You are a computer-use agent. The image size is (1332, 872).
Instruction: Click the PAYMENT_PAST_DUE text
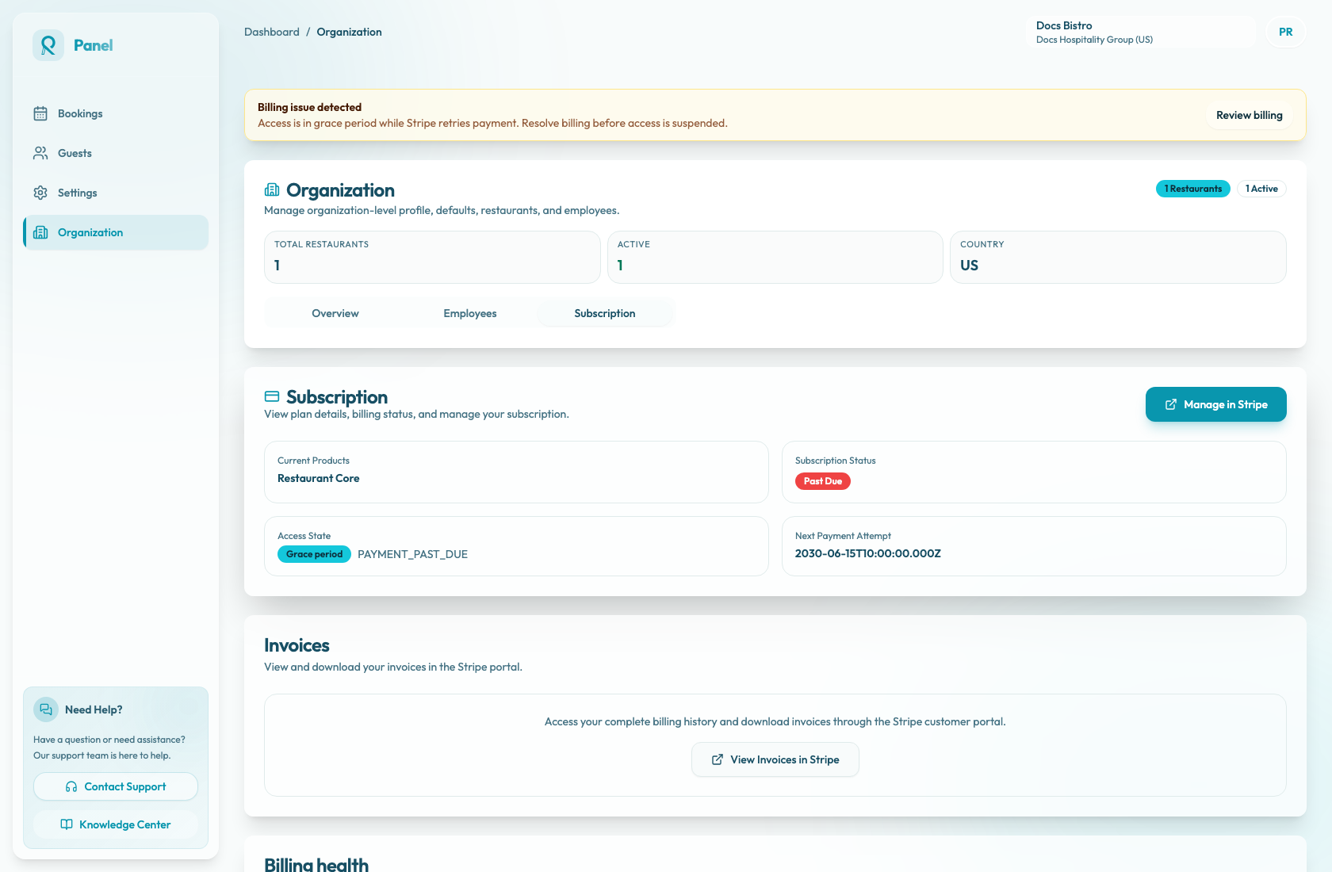412,554
